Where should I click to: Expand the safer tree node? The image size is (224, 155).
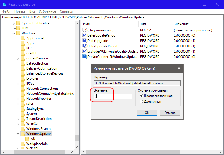coord(18,104)
